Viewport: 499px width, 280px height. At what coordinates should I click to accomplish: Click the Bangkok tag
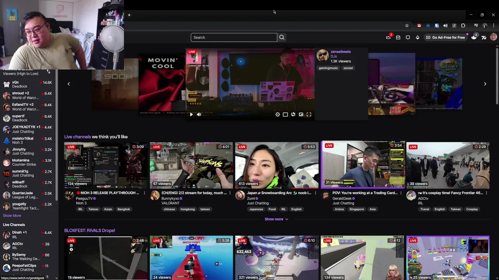(124, 209)
